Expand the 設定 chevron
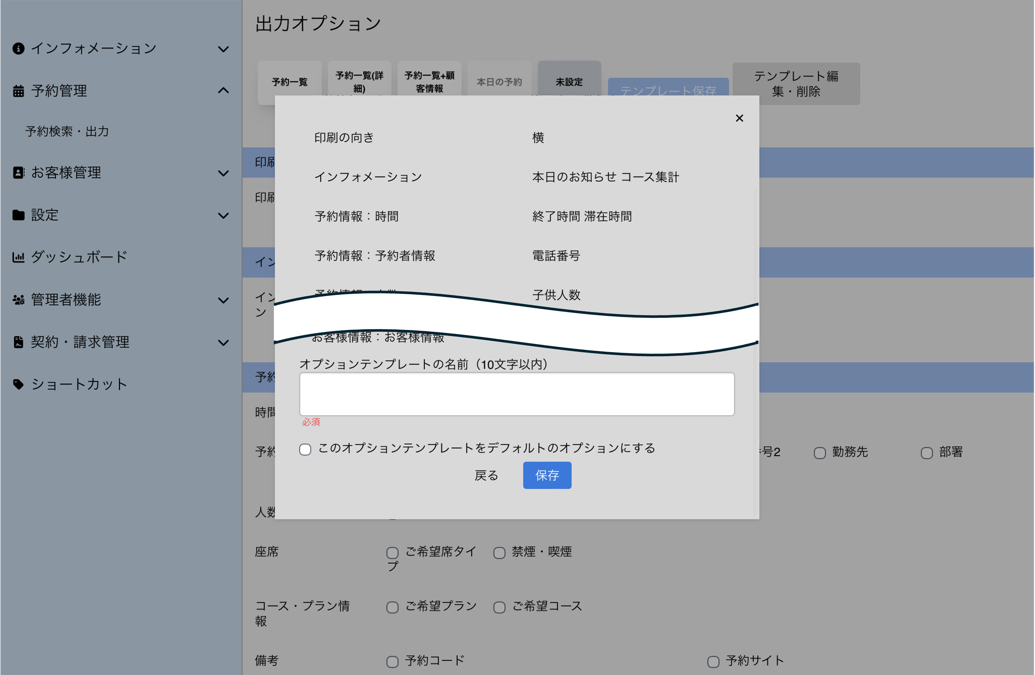1035x675 pixels. pyautogui.click(x=223, y=215)
